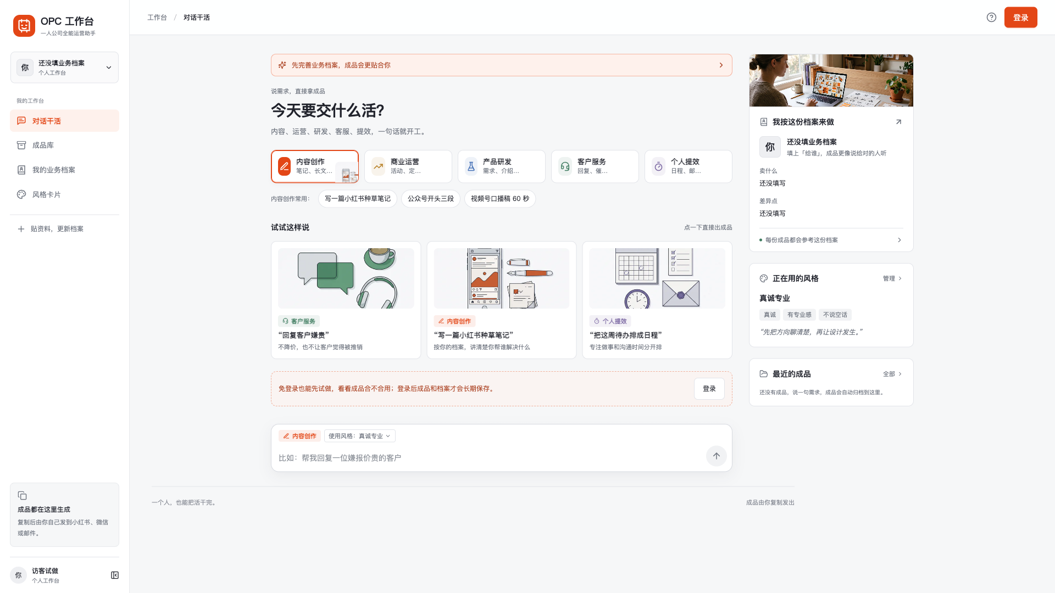
Task: Click the 成品由你复制发出 footer text
Action: click(x=770, y=502)
